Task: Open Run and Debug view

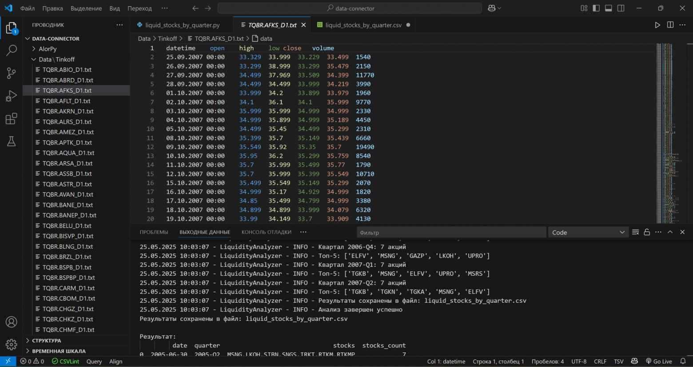Action: tap(11, 96)
